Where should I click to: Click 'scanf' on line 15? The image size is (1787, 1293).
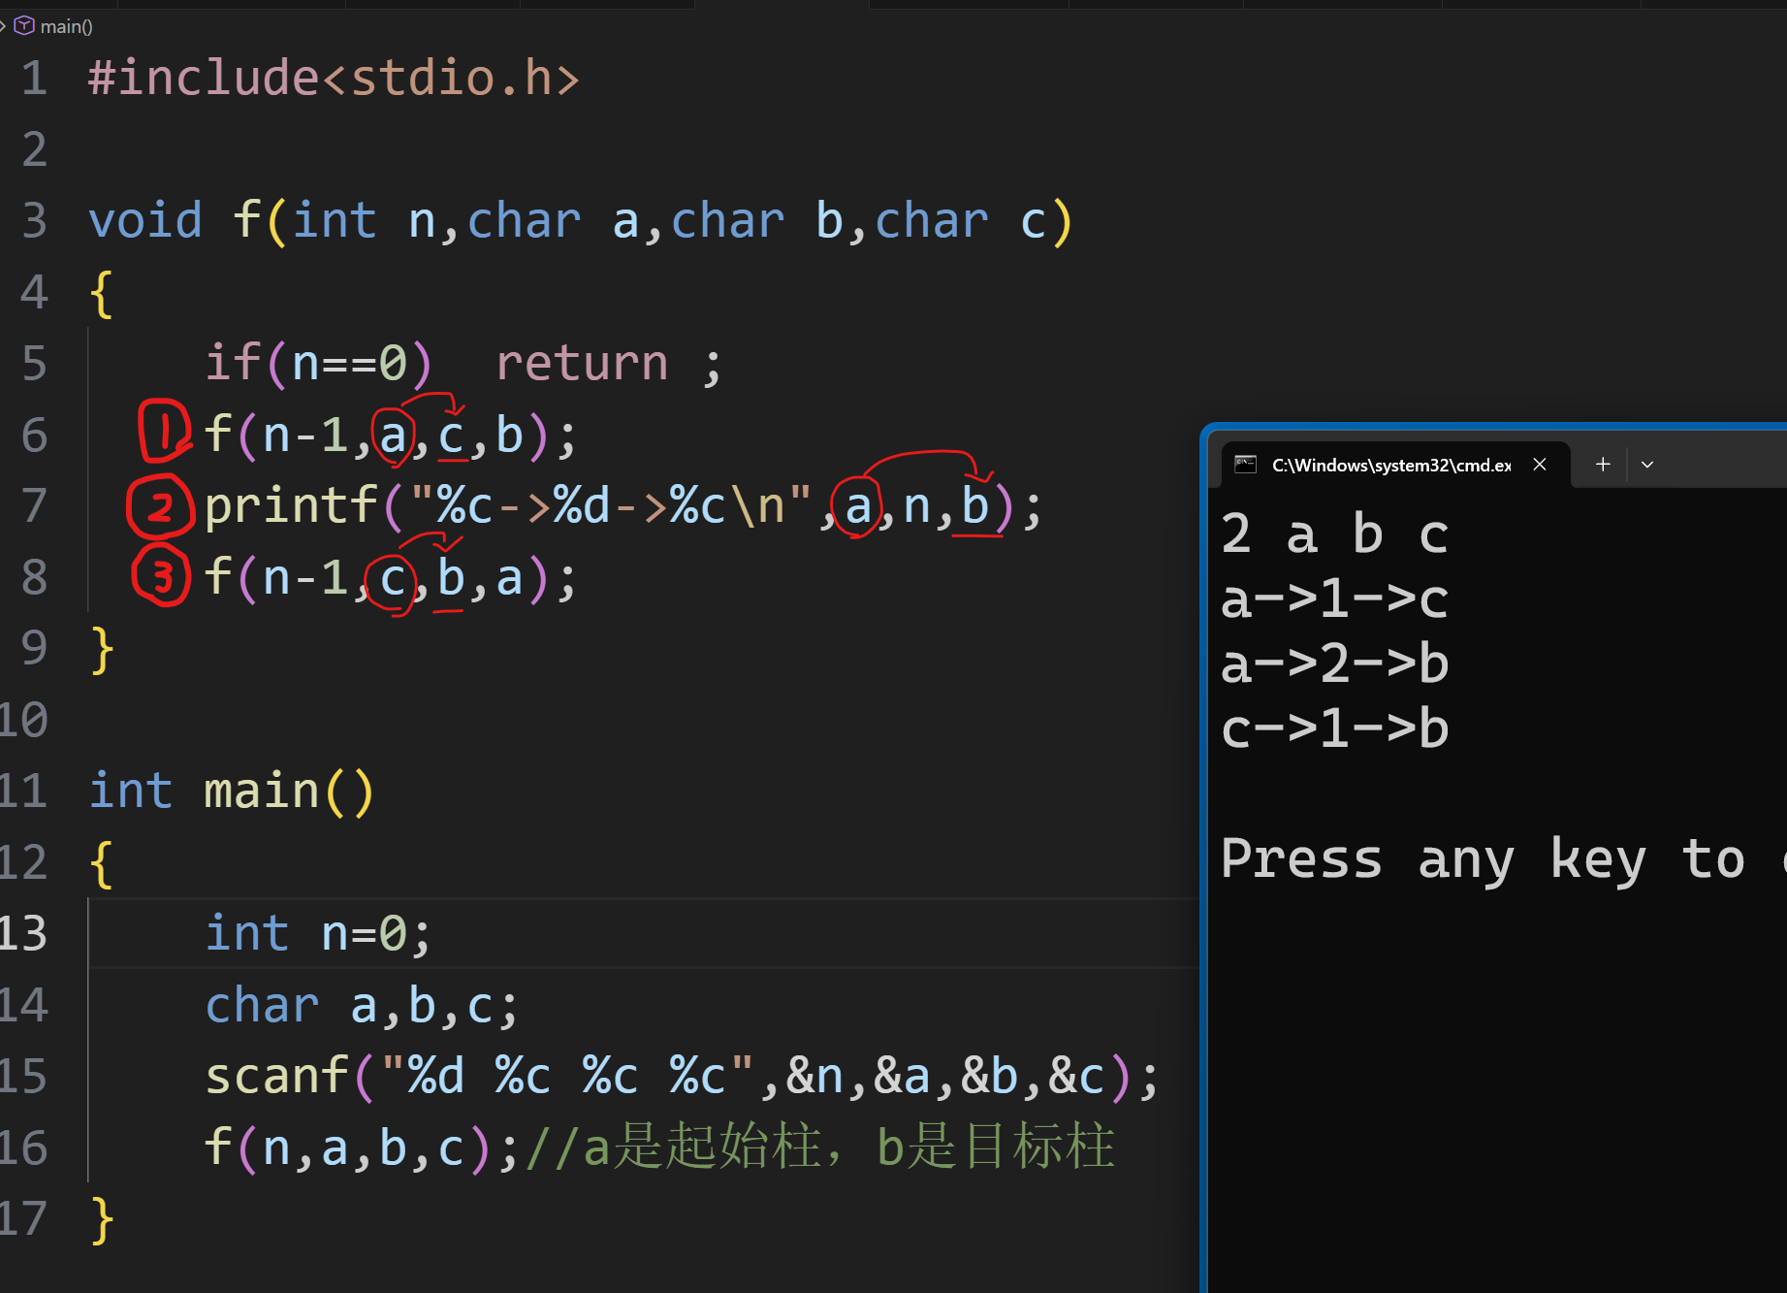click(x=276, y=1077)
